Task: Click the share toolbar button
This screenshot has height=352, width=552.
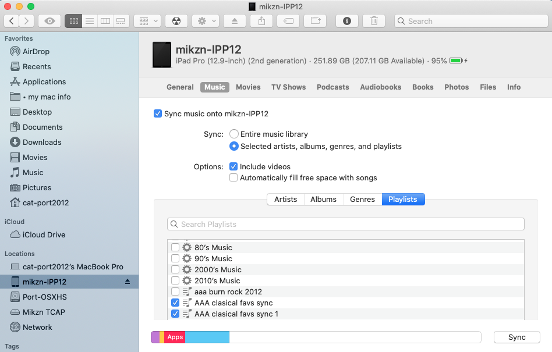Action: tap(261, 21)
